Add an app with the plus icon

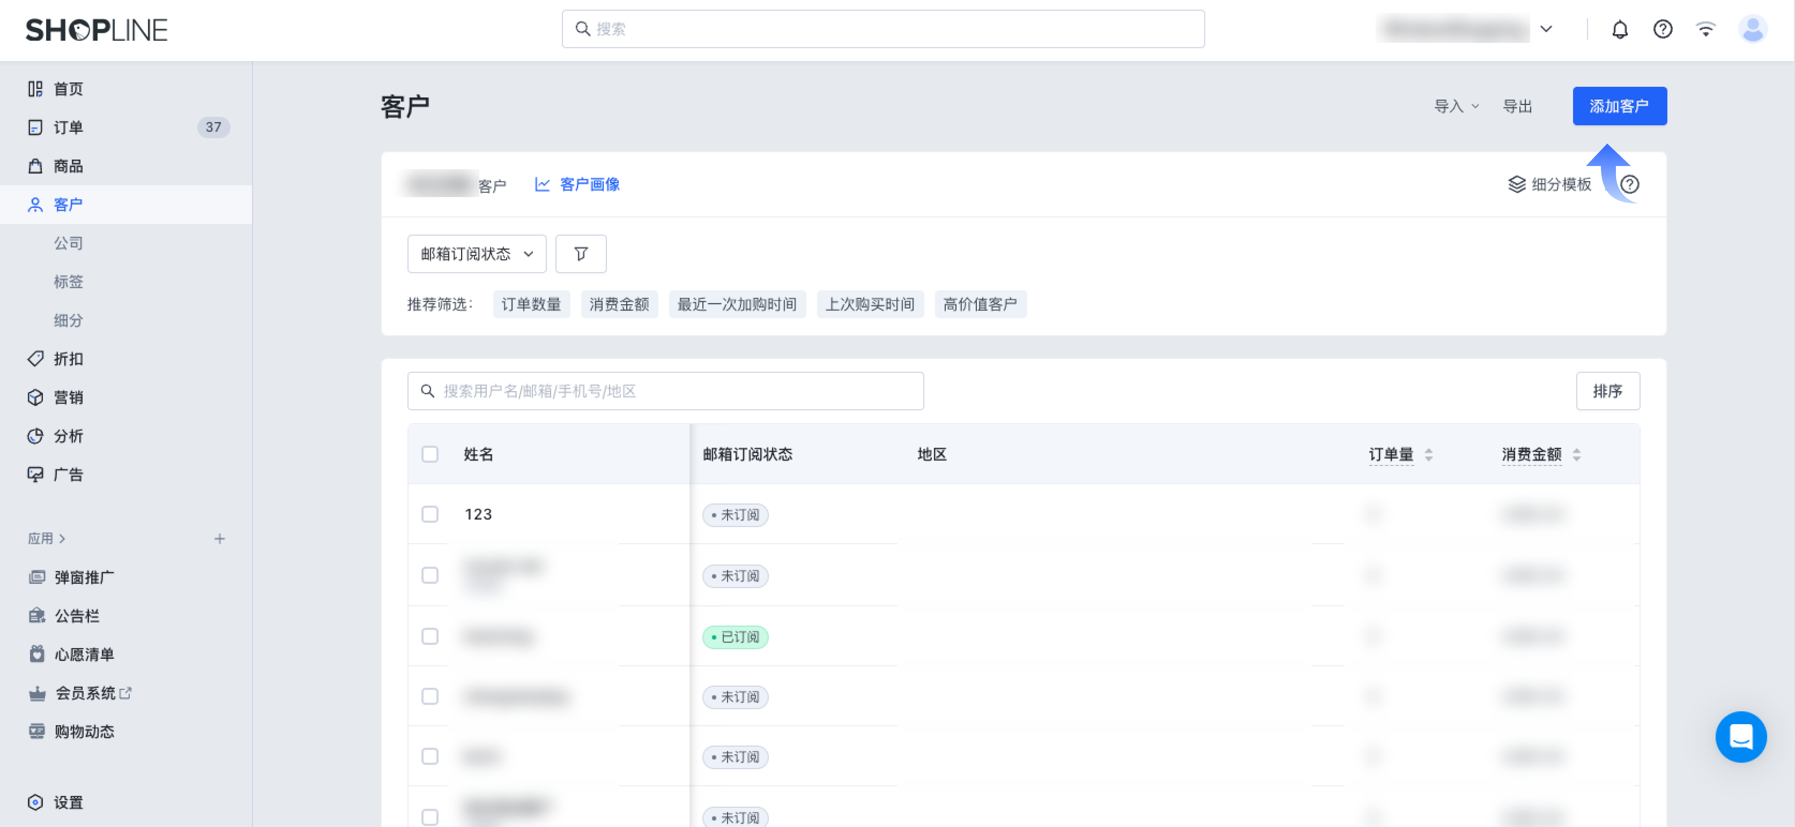[x=220, y=539]
